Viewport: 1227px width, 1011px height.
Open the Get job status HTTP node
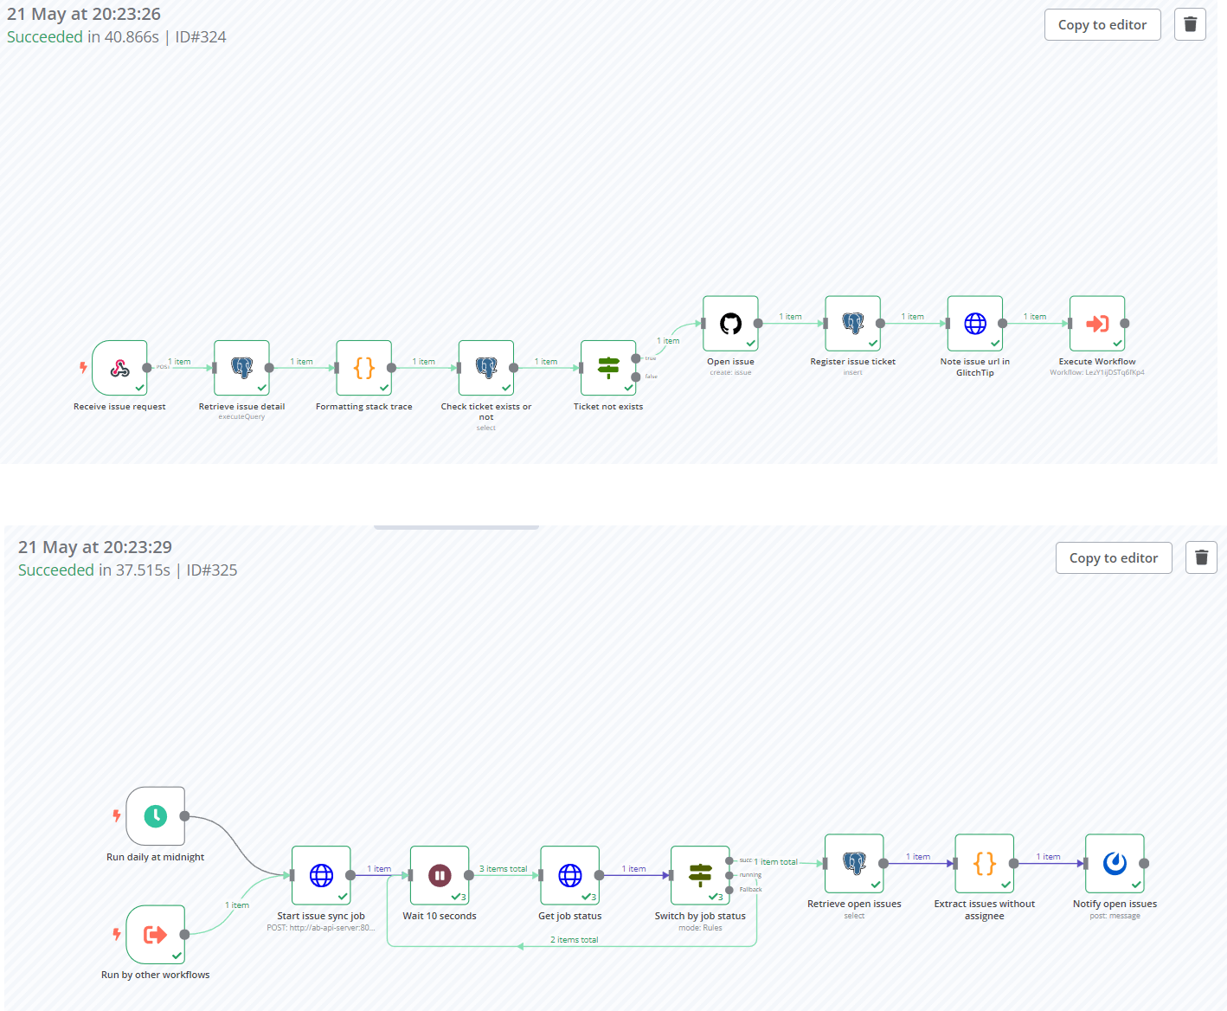(x=570, y=875)
